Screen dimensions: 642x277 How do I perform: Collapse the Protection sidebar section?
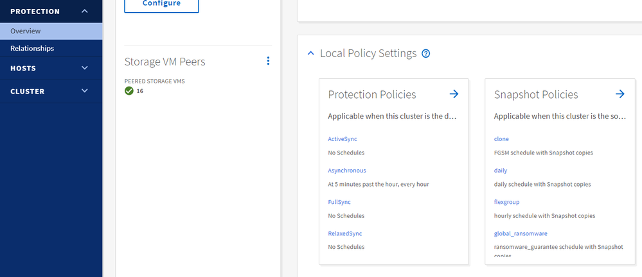coord(85,12)
